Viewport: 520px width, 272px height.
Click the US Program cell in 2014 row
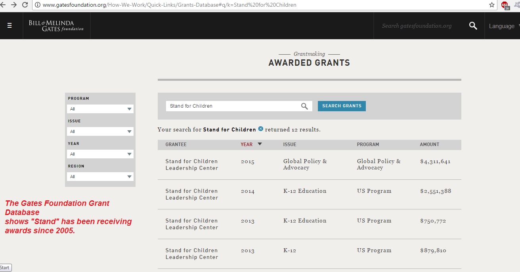[374, 191]
